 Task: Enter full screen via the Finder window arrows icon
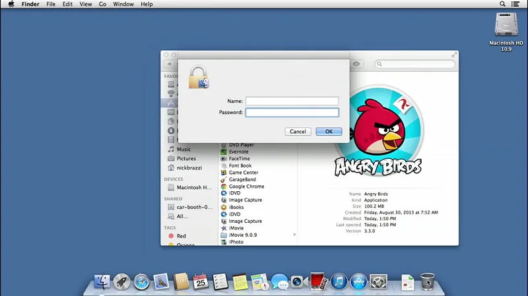(454, 55)
